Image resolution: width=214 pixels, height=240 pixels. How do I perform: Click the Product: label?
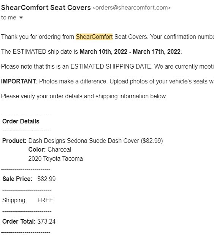14,141
